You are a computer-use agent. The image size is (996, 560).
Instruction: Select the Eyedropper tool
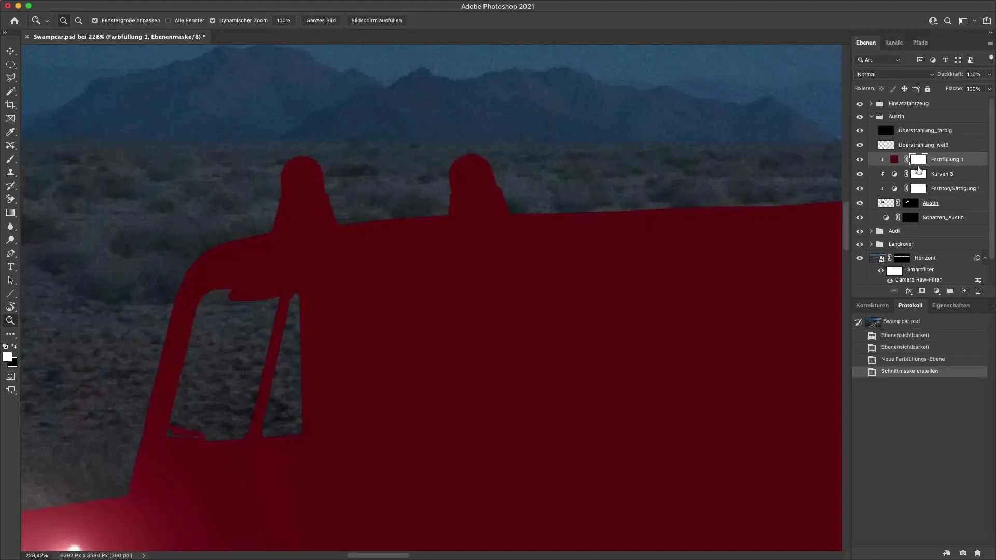[10, 132]
